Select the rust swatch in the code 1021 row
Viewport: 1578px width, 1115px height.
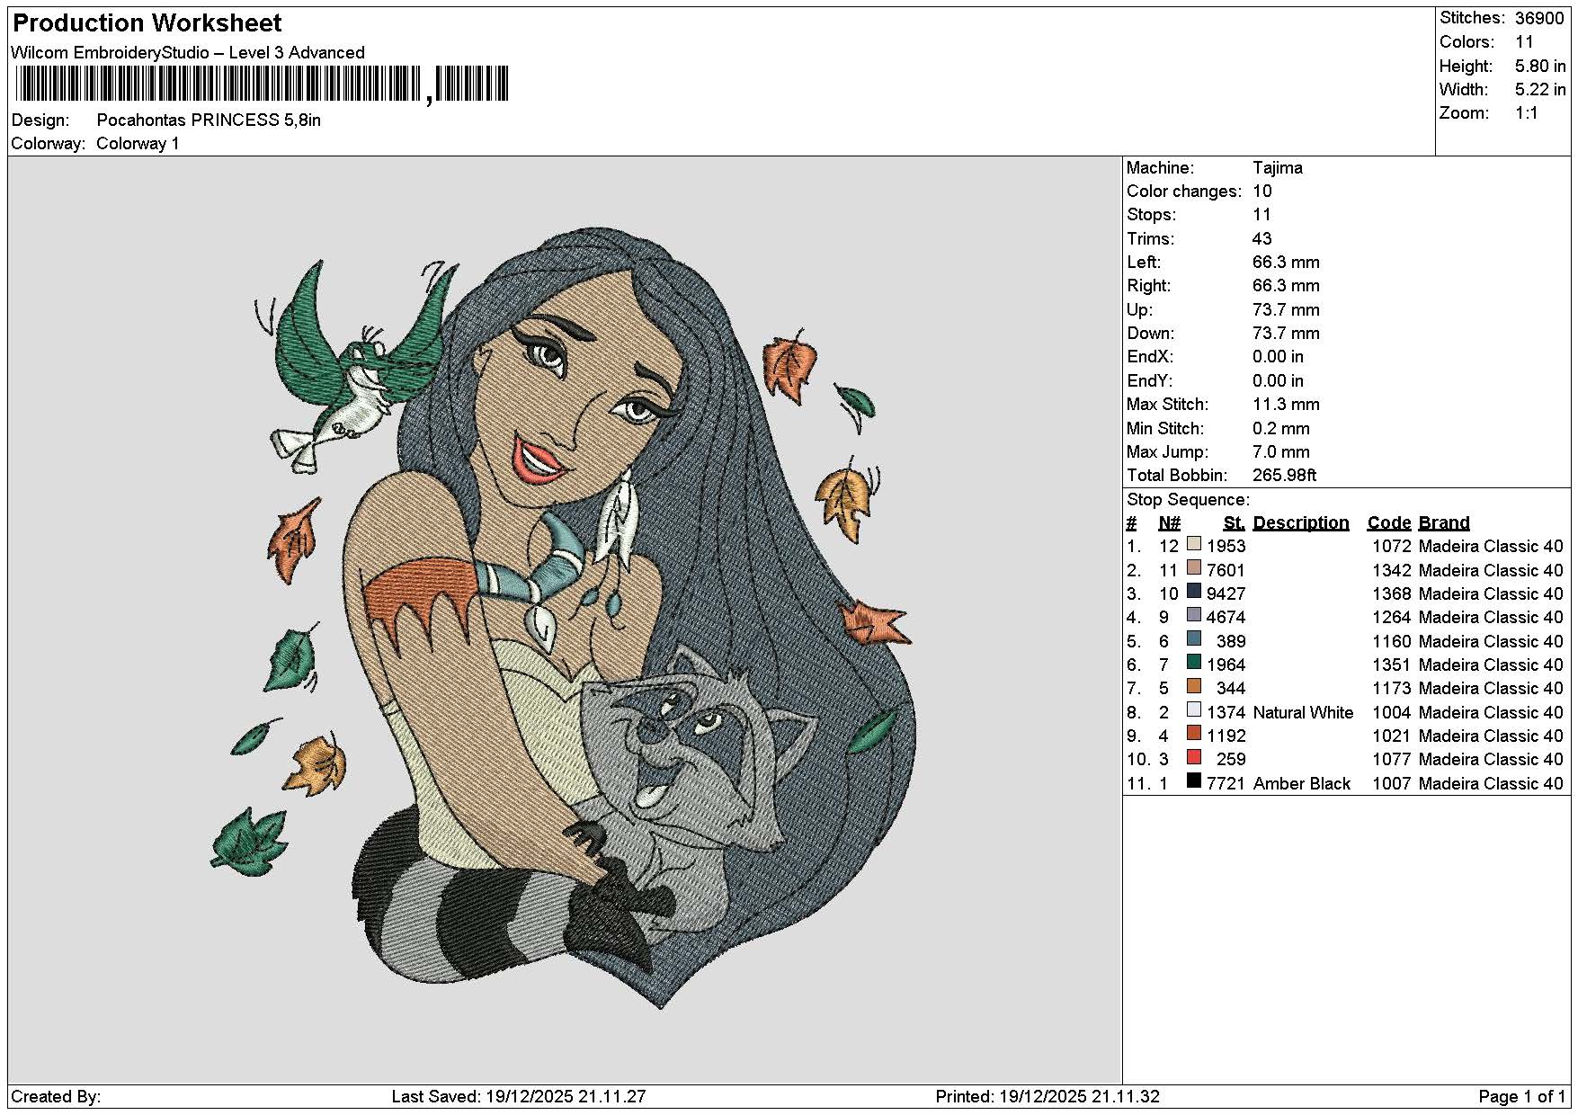[1194, 734]
